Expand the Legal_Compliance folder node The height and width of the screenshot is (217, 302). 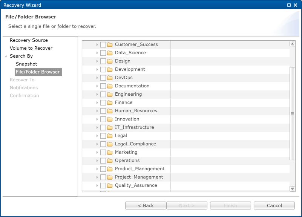click(97, 144)
